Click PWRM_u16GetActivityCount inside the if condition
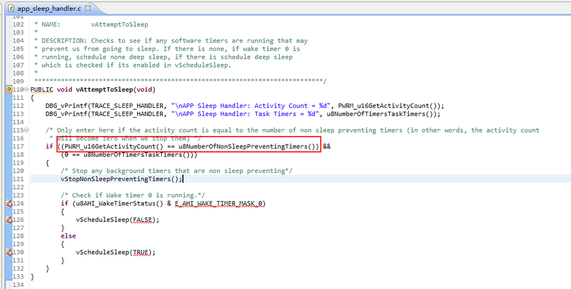The width and height of the screenshot is (571, 289). pos(110,146)
